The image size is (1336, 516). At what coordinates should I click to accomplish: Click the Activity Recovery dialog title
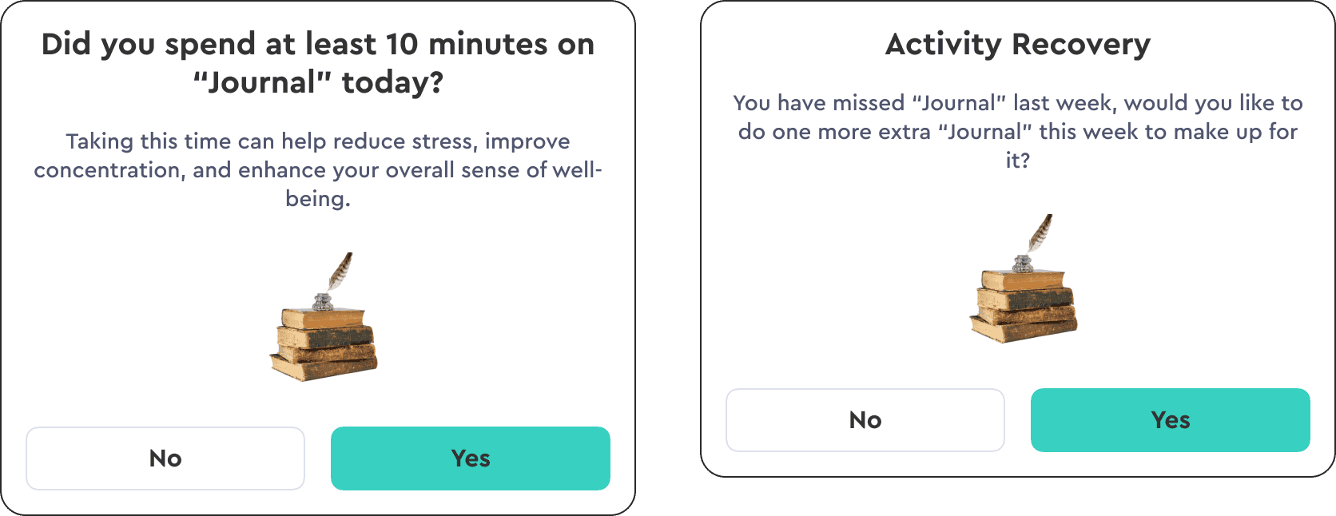1017,45
